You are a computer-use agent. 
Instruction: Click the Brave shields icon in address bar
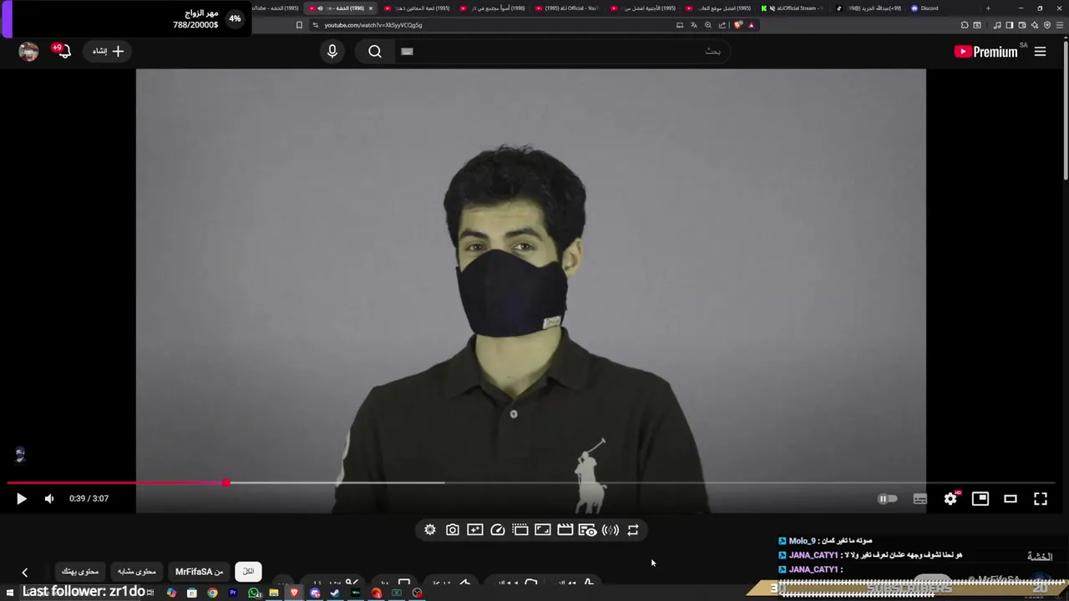738,25
